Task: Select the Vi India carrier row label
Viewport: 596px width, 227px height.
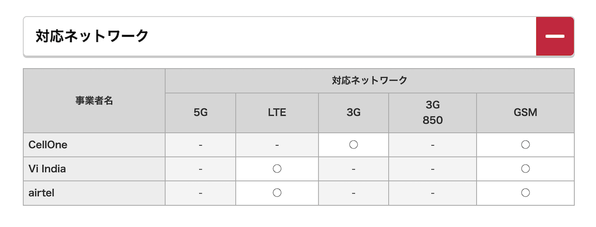Action: [x=47, y=169]
